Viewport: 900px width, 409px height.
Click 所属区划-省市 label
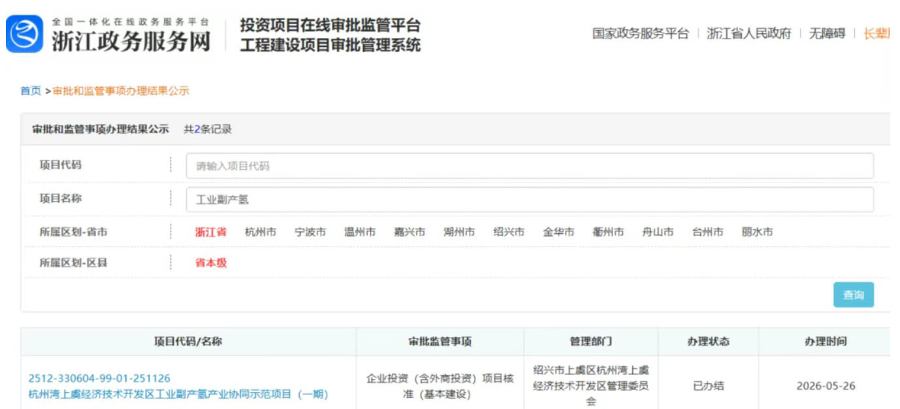coord(73,232)
